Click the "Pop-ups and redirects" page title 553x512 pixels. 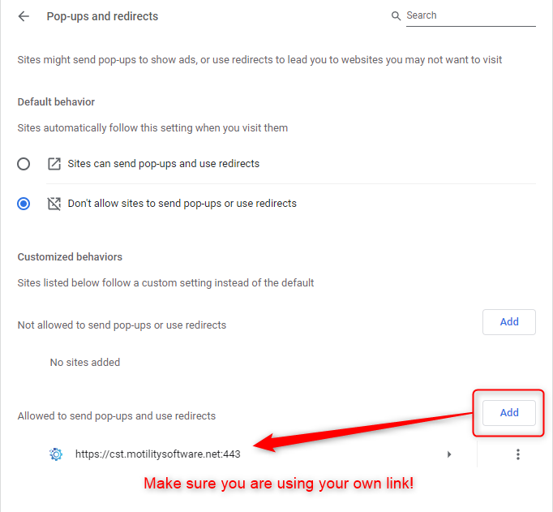102,16
